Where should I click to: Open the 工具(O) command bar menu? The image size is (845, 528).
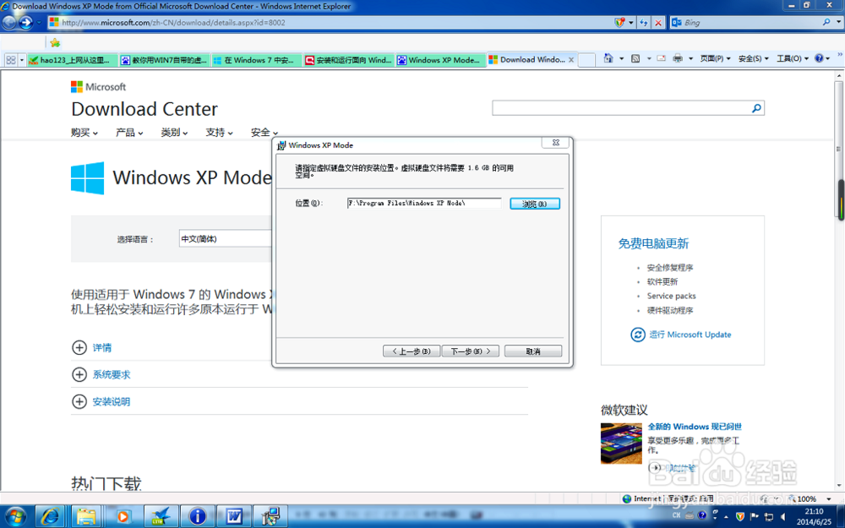click(x=793, y=58)
